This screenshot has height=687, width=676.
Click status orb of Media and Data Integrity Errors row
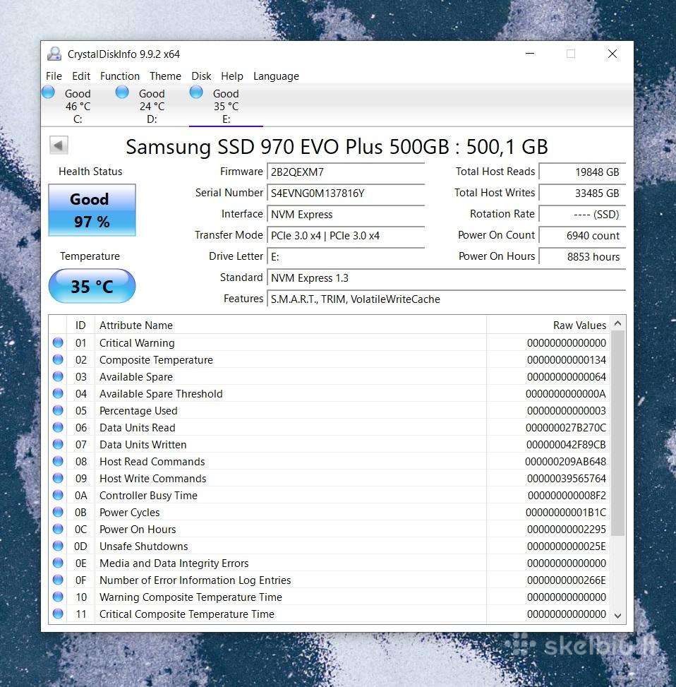click(58, 563)
